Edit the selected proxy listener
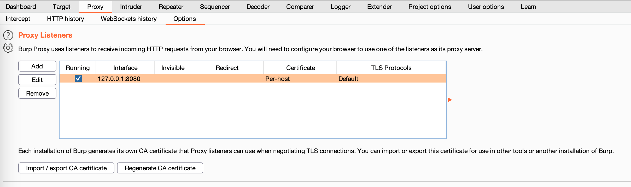 click(x=37, y=80)
